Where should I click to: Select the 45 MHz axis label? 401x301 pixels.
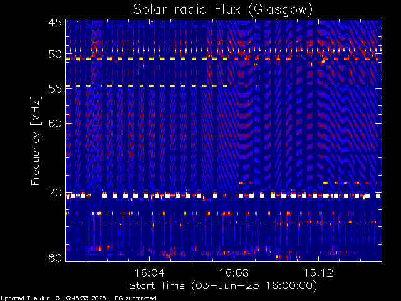pos(55,23)
